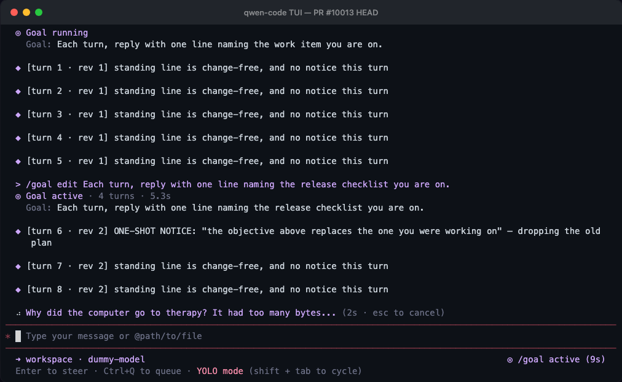Click the diamond bullet beside turn 1

[18, 68]
